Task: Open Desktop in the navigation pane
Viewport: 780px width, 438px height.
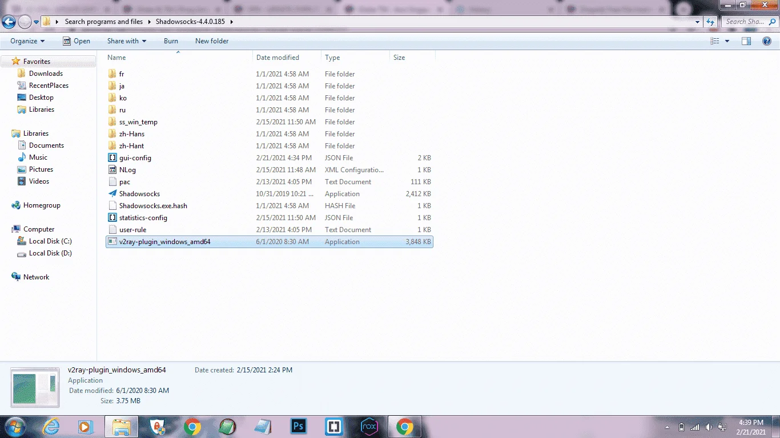Action: click(x=41, y=98)
